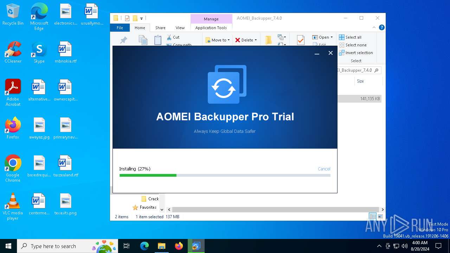Viewport: 450px width, 253px height.
Task: Select the CCleaner desktop icon
Action: pyautogui.click(x=13, y=52)
